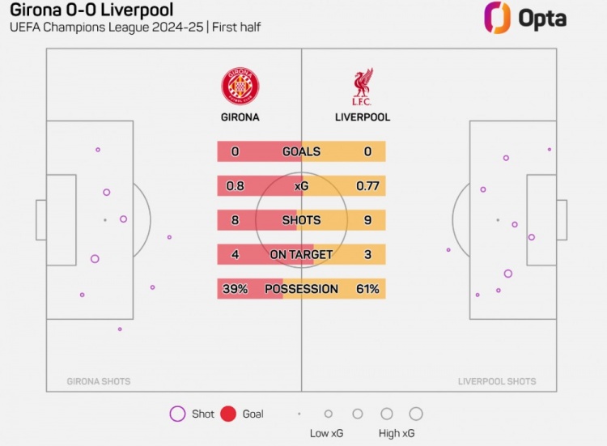Click the Girona club crest
This screenshot has height=446, width=607.
(240, 85)
